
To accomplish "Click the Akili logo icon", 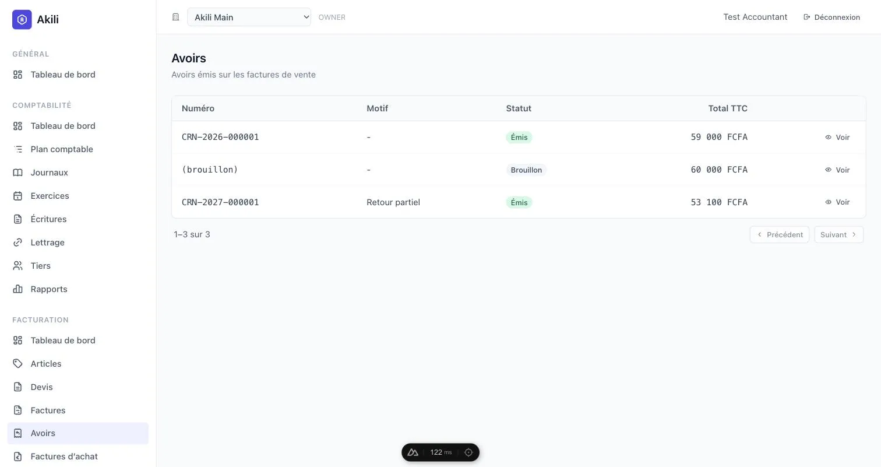I will [22, 19].
